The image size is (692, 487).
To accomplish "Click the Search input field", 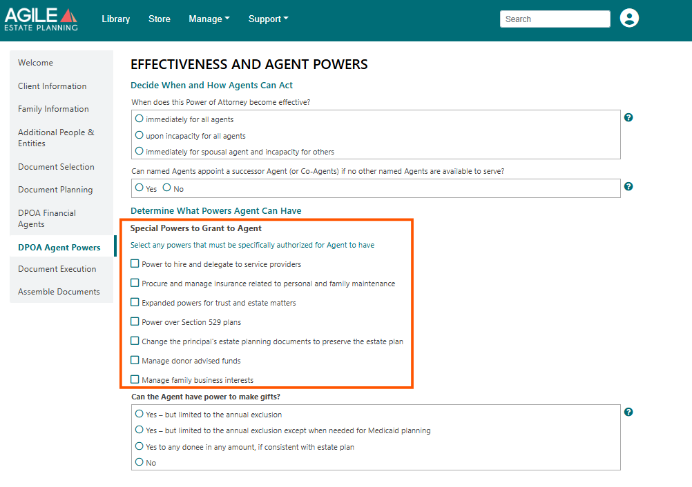I will [x=555, y=19].
